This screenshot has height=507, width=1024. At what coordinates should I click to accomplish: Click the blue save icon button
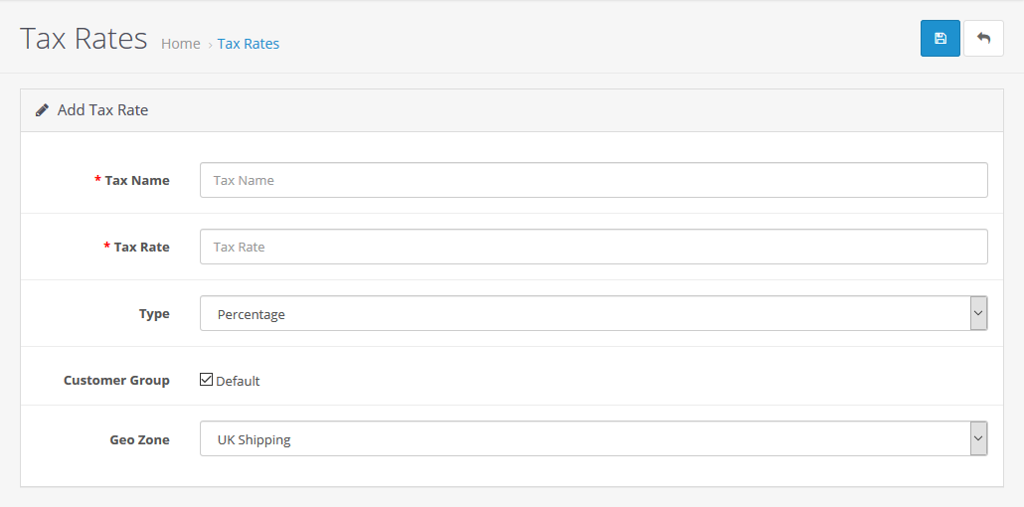pyautogui.click(x=939, y=39)
